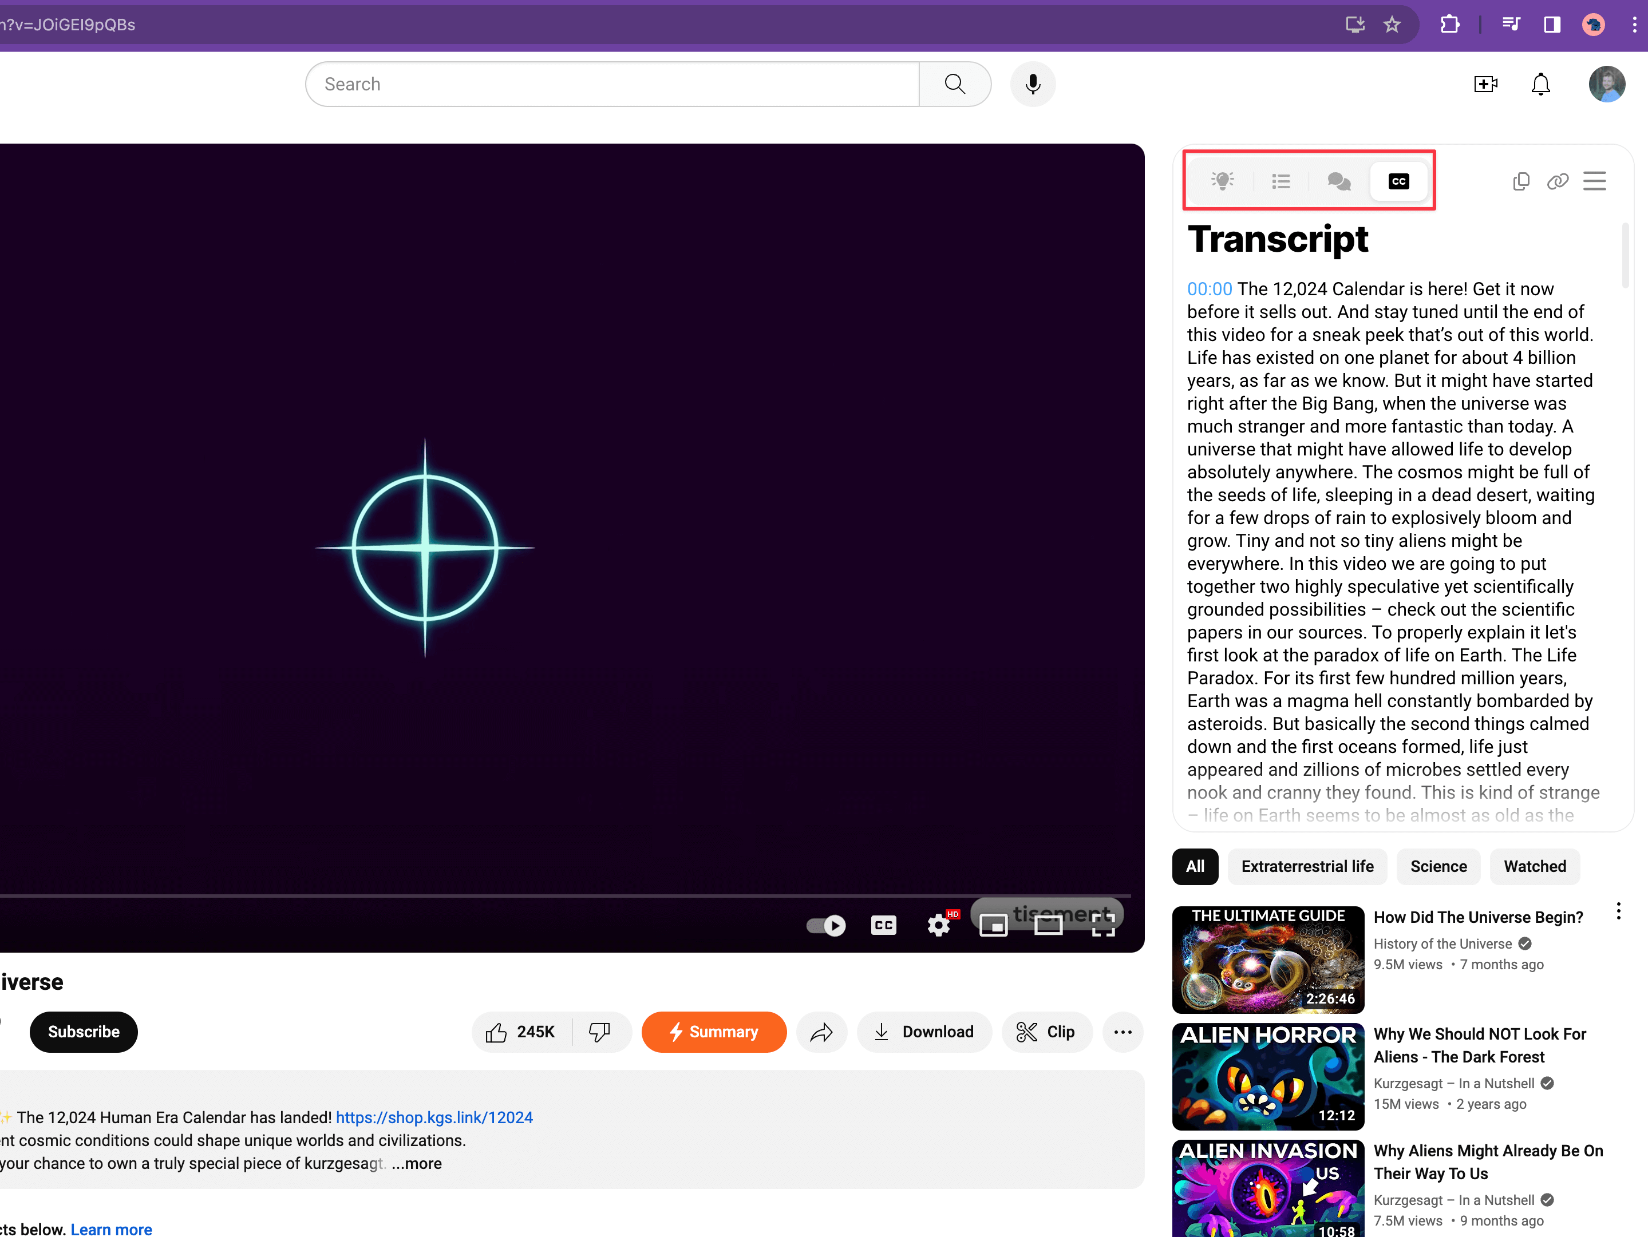Open browser Chrome menu
Viewport: 1648px width, 1237px height.
pyautogui.click(x=1634, y=24)
